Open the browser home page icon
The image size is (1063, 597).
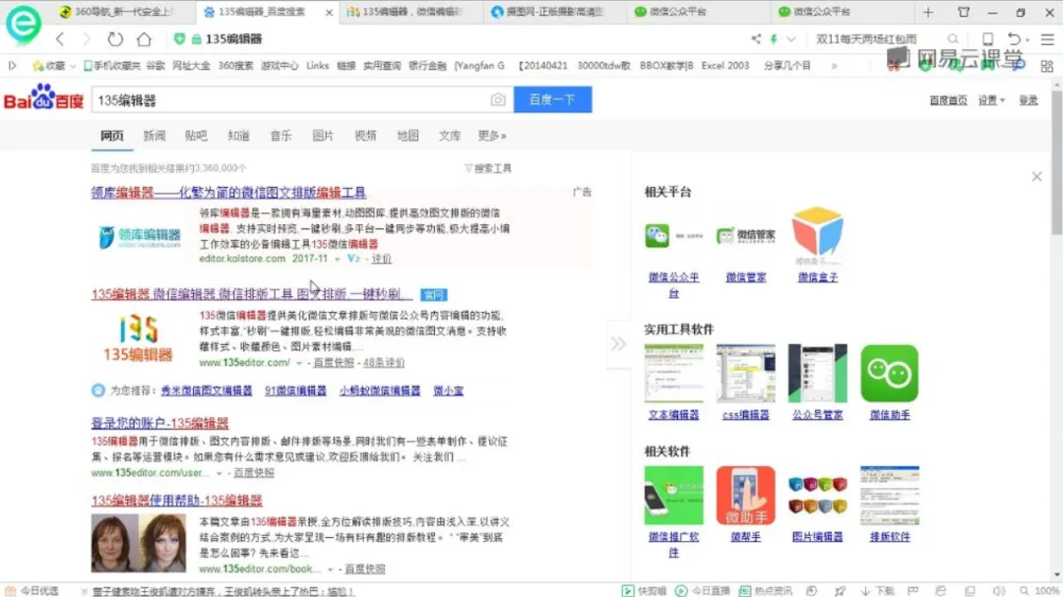point(144,39)
